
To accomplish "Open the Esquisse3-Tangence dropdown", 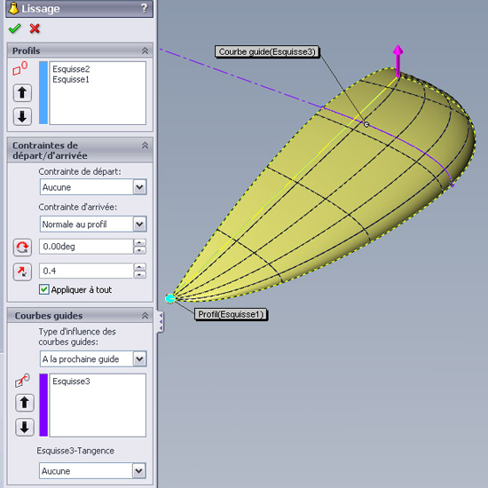I will click(138, 471).
